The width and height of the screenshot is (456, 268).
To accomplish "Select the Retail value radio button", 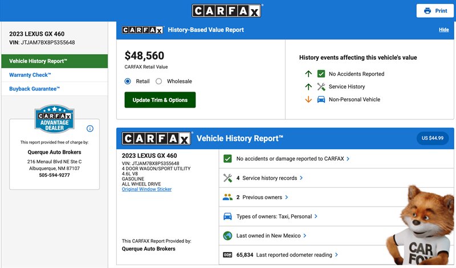I will point(128,81).
